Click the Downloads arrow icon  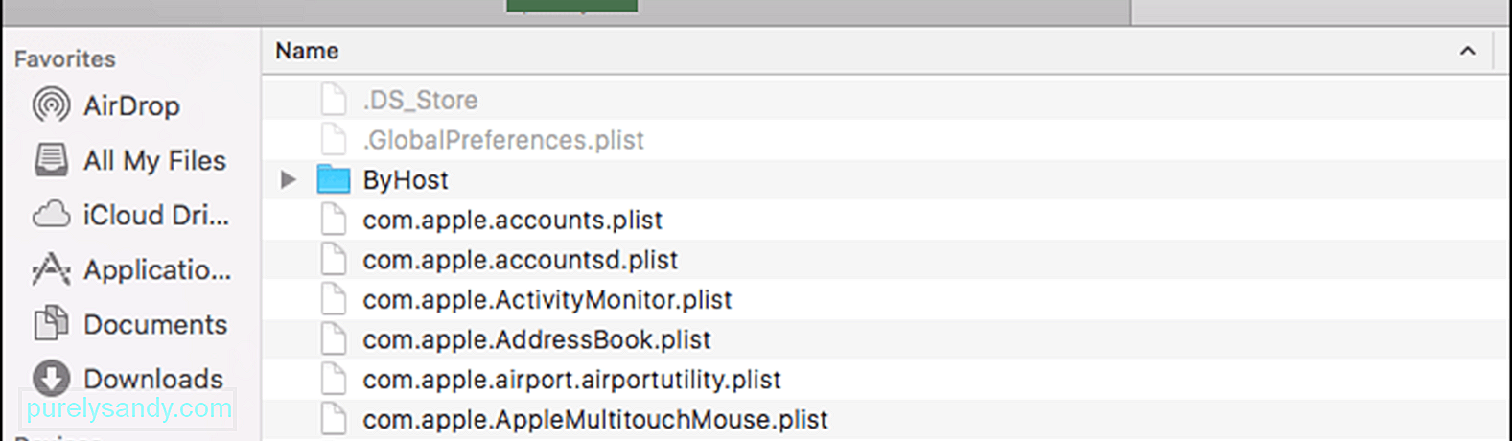click(x=51, y=378)
